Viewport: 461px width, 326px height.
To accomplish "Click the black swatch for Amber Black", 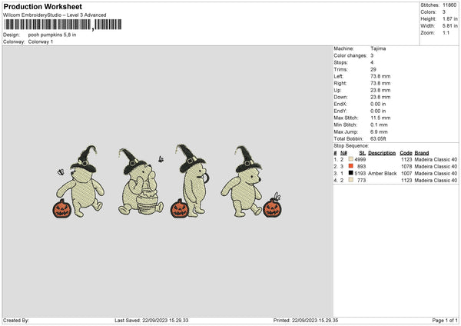I will [x=351, y=173].
